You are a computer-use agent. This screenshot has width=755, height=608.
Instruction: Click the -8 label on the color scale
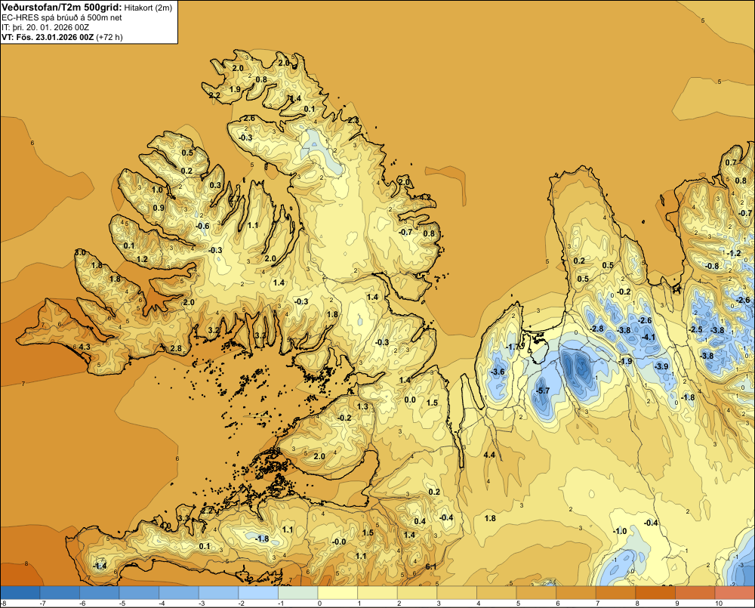click(3, 603)
